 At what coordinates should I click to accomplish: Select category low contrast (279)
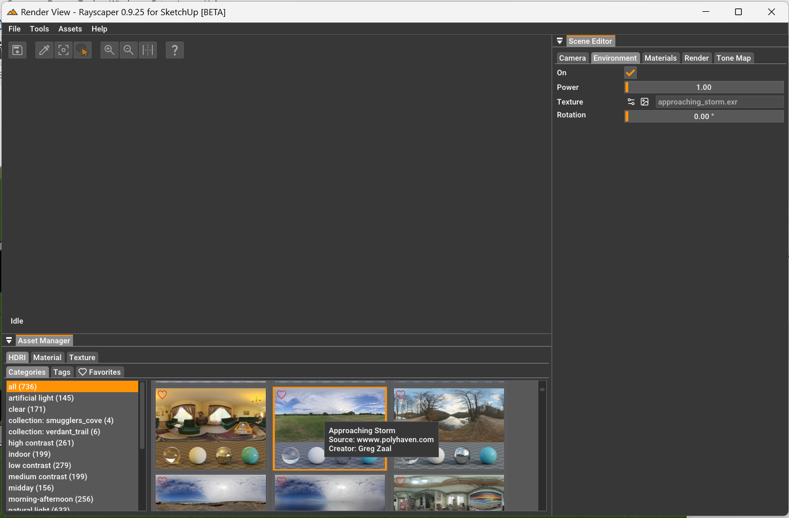pos(72,465)
